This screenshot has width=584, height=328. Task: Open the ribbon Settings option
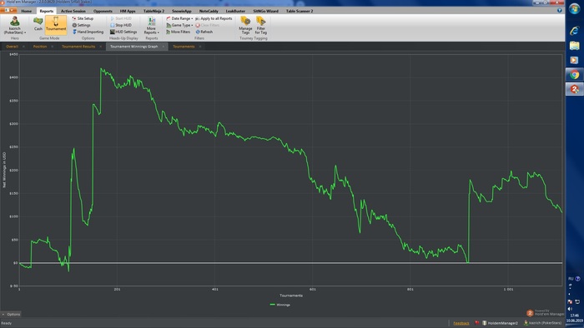[x=81, y=25]
